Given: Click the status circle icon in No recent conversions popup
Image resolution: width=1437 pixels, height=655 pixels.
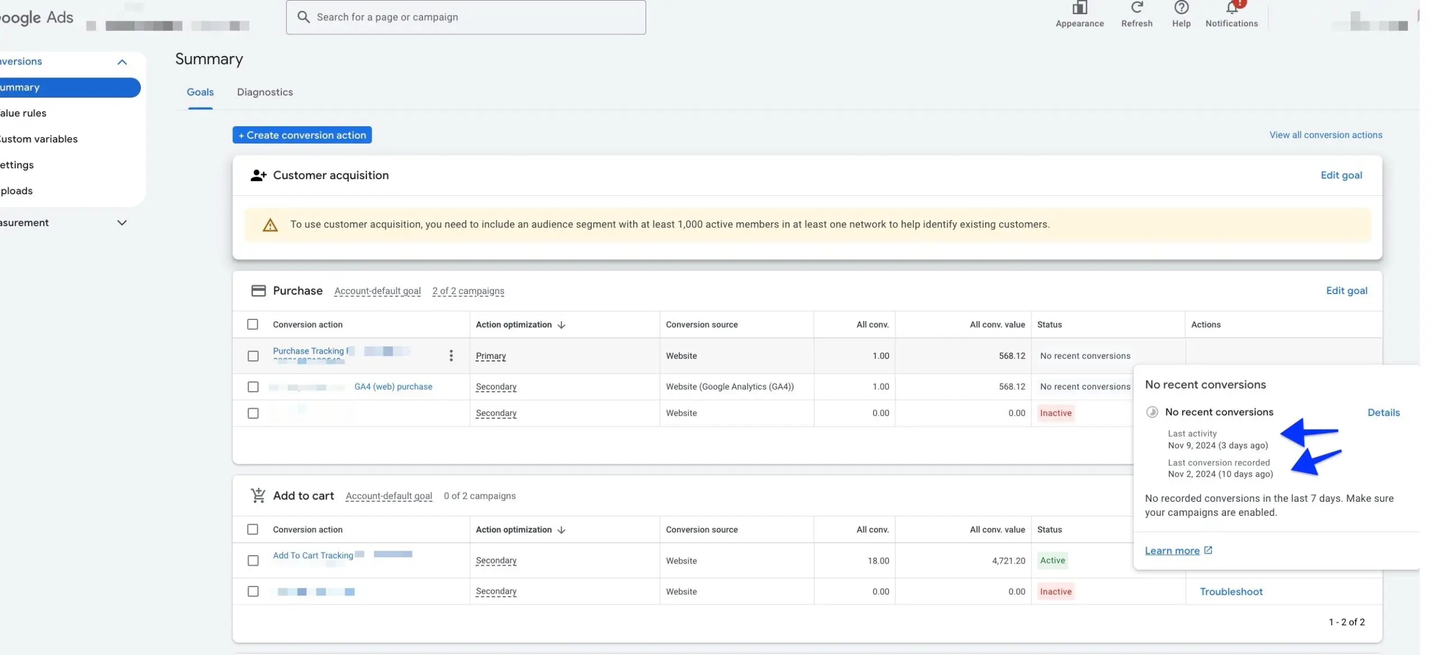Looking at the screenshot, I should point(1152,412).
